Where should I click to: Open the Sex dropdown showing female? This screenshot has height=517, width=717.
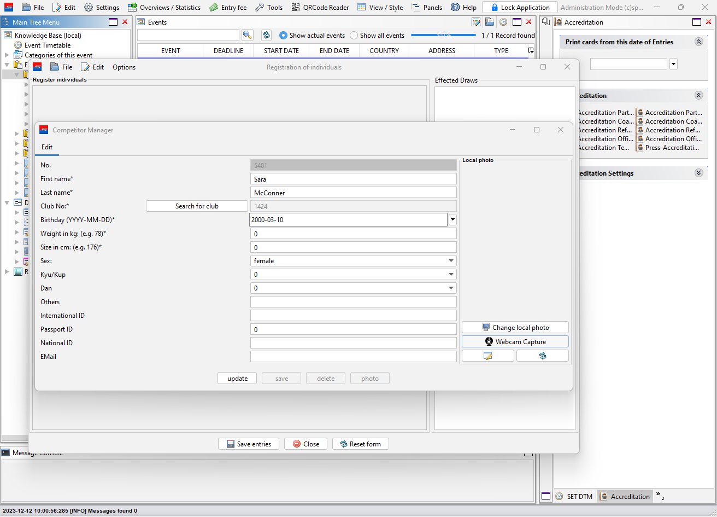tap(353, 261)
